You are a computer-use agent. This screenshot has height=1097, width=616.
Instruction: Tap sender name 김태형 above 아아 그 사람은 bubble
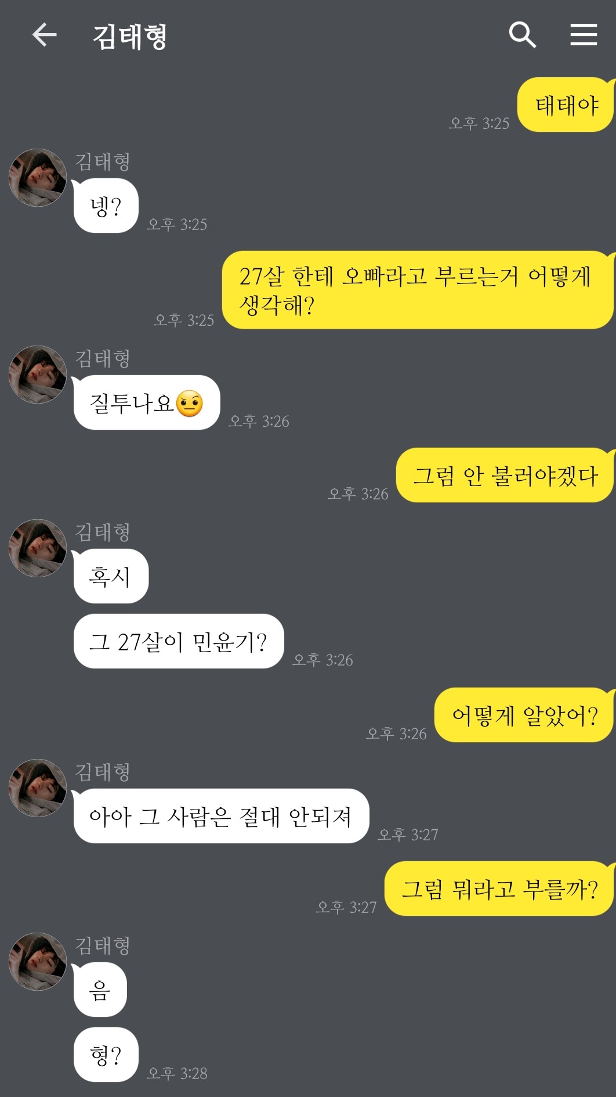[x=103, y=772]
